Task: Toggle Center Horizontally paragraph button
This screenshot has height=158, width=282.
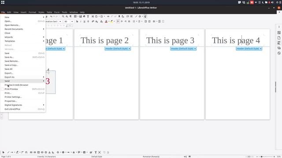Action: [122, 22]
